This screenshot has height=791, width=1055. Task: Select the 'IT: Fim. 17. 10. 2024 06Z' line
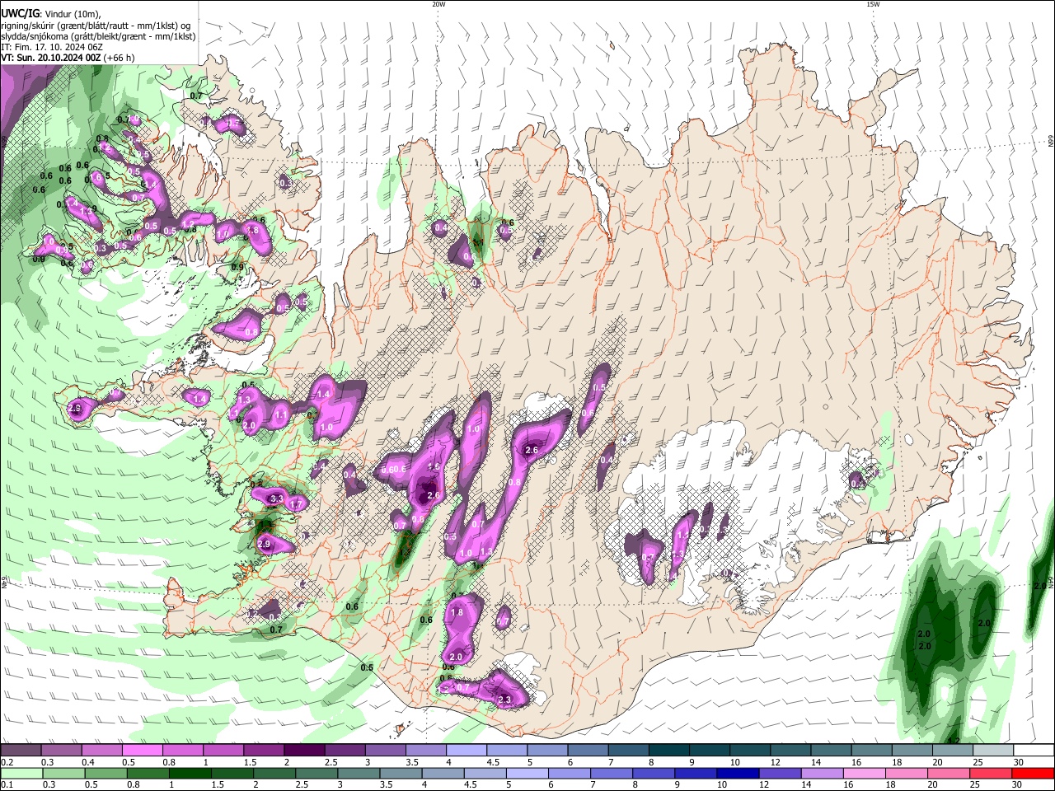coord(52,47)
